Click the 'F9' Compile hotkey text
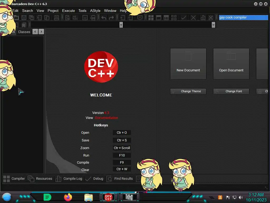 point(122,163)
